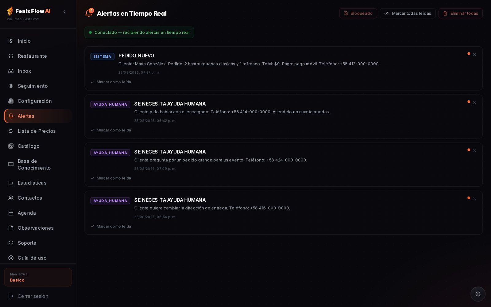
Task: Click the notification bell with badge 4
Action: [89, 13]
